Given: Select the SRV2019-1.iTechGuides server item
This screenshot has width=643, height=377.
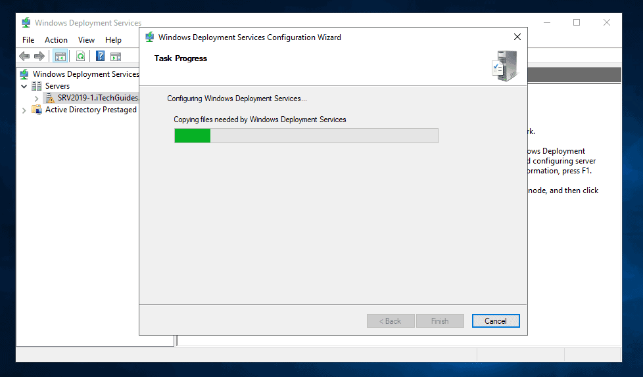Looking at the screenshot, I should 97,98.
